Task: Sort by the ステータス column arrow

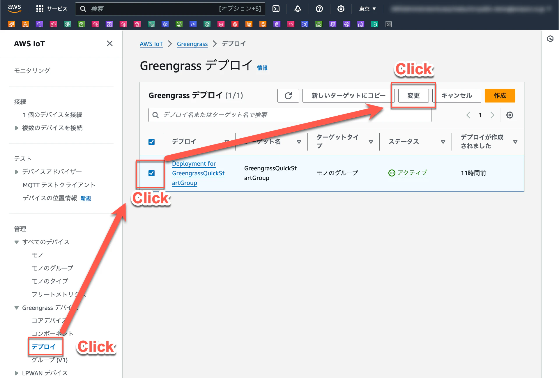Action: pyautogui.click(x=443, y=142)
